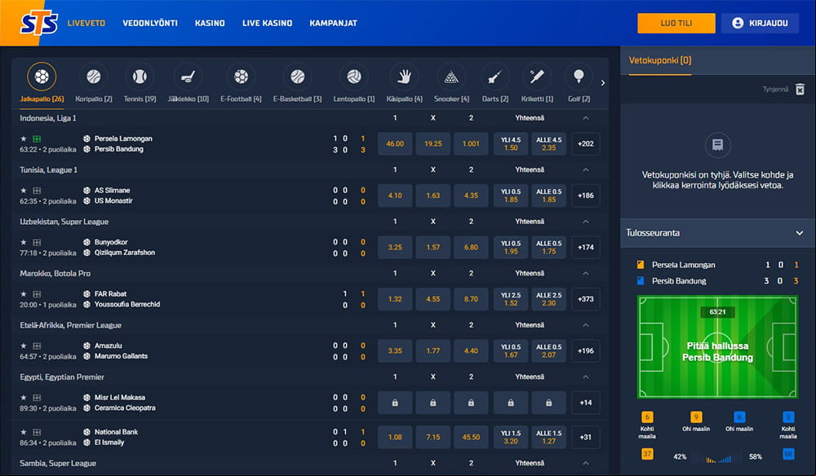Click the Tyhjennä trash bin icon
Screen dimensions: 816x476
point(800,90)
